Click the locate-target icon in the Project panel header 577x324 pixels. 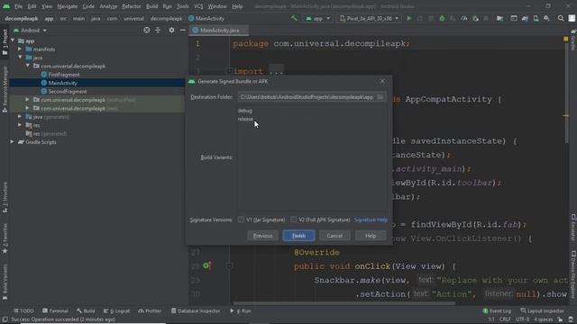click(x=146, y=30)
